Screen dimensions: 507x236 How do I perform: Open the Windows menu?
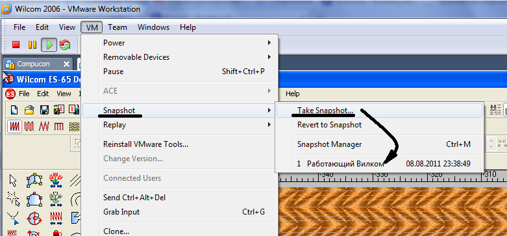tap(153, 27)
